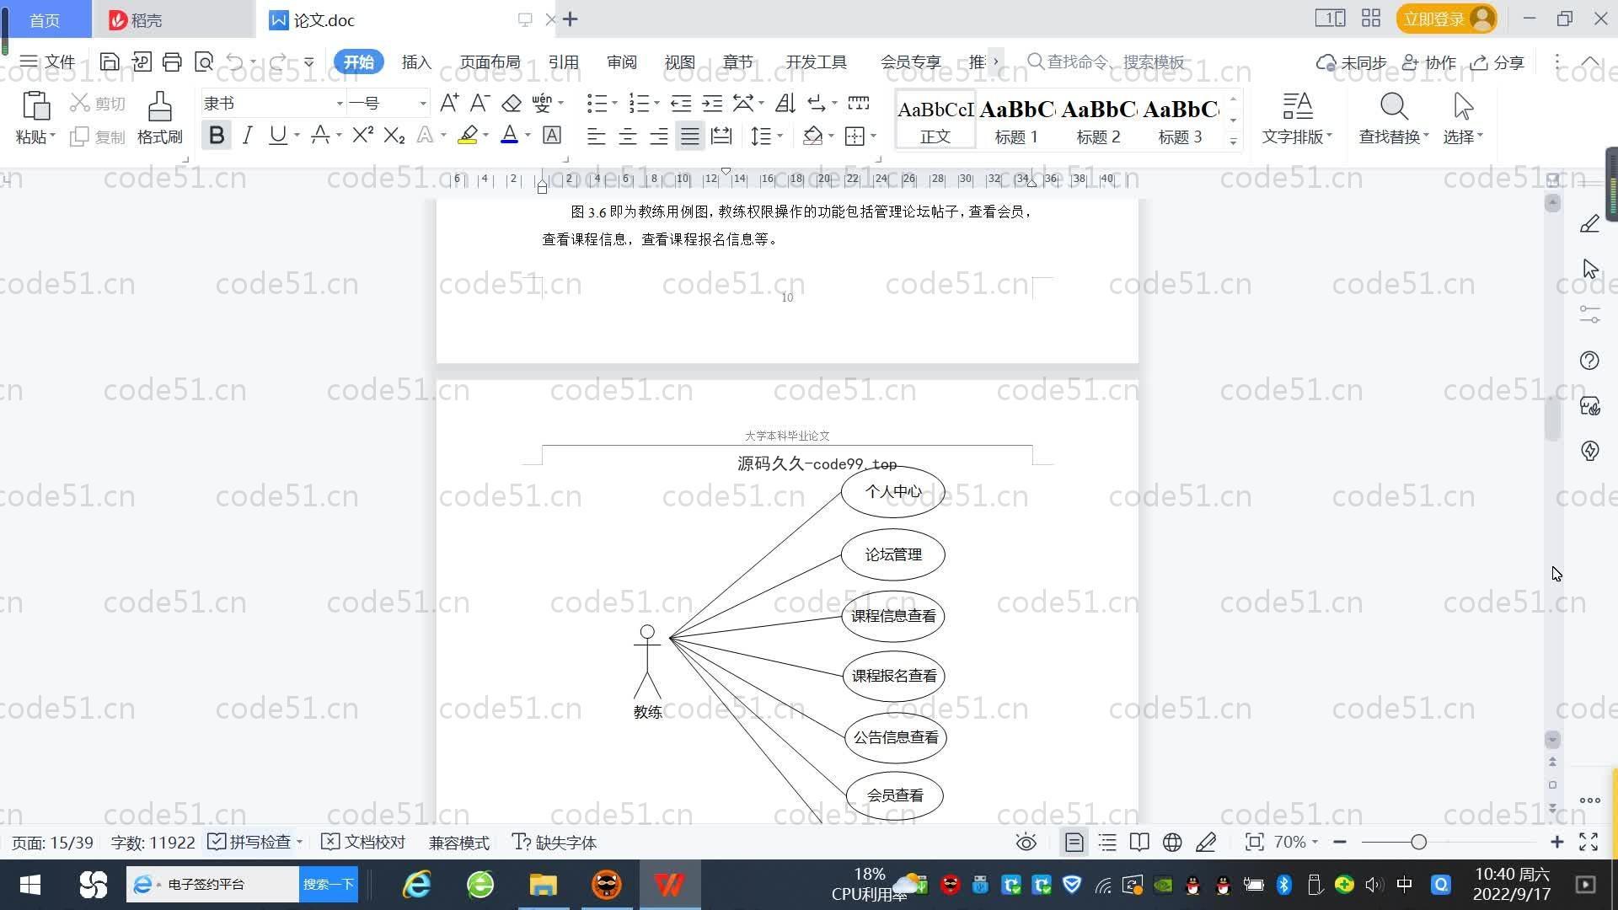This screenshot has height=910, width=1618.
Task: Click the login button
Action: coord(1446,19)
